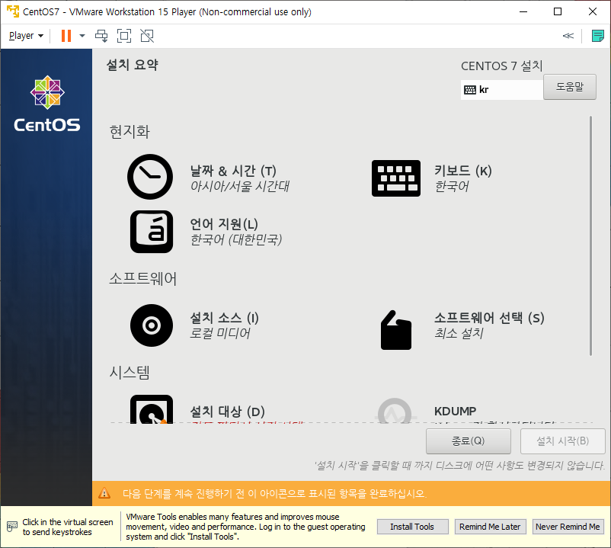Open Software Selection package icon
Viewport: 611px width, 548px height.
tap(396, 330)
